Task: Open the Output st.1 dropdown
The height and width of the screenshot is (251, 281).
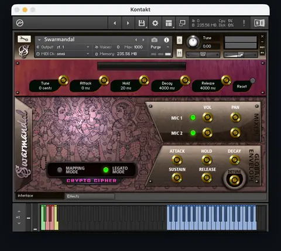Action: [x=63, y=47]
